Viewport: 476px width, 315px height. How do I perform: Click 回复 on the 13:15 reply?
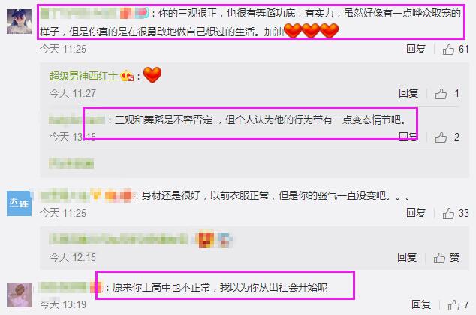[x=408, y=137]
